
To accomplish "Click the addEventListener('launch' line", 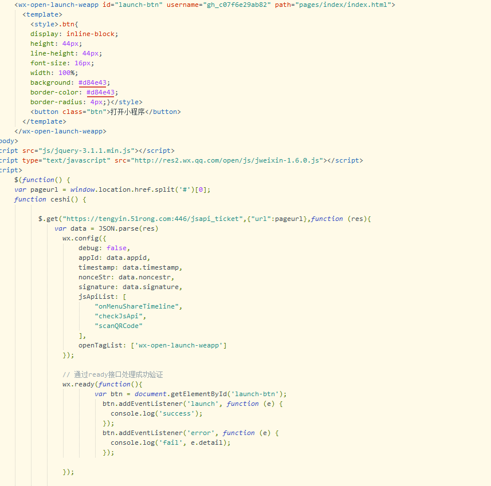I will pyautogui.click(x=193, y=404).
